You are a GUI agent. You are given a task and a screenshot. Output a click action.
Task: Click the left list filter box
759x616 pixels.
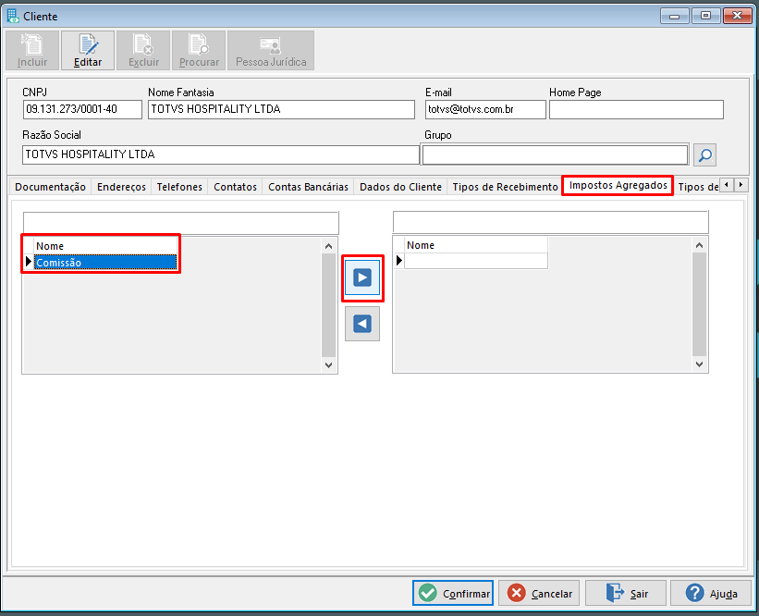point(181,223)
